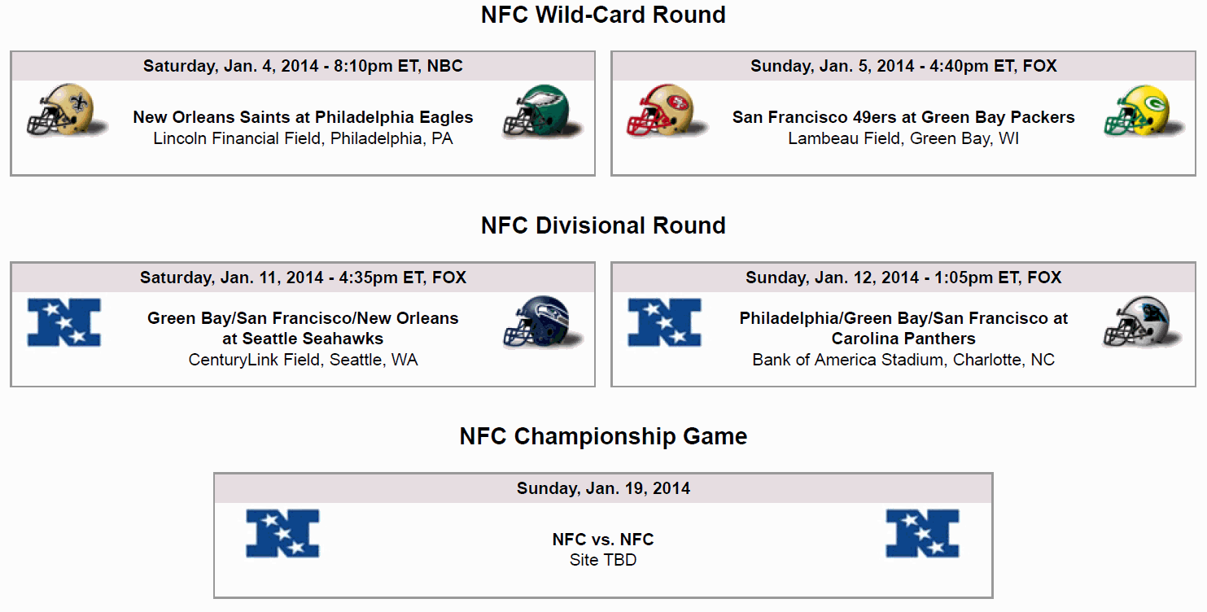
Task: Open New Orleans Saints at Philadelphia Eagles matchup
Action: click(303, 117)
